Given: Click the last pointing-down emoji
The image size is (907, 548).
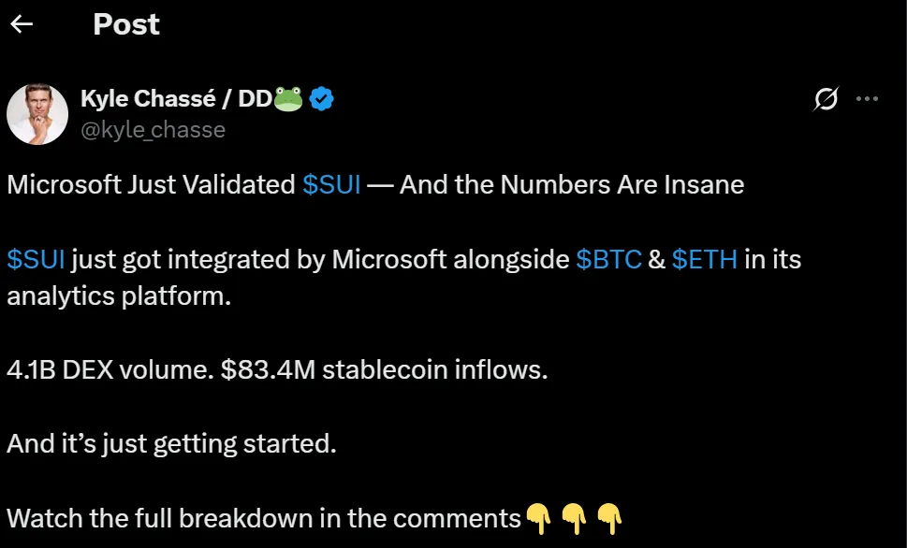Looking at the screenshot, I should pyautogui.click(x=608, y=515).
